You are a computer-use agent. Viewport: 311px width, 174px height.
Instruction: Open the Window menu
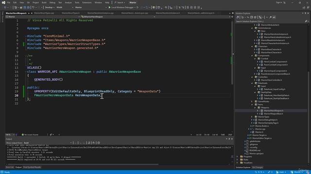point(98,2)
